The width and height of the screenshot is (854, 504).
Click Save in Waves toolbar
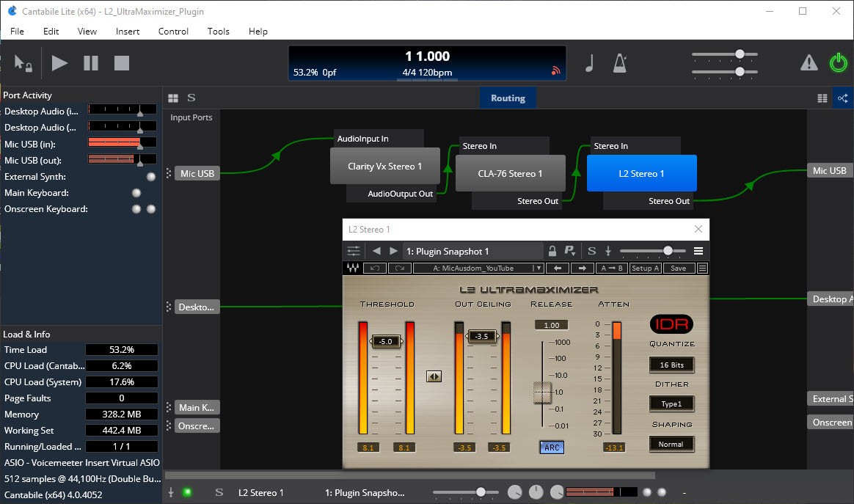click(679, 268)
